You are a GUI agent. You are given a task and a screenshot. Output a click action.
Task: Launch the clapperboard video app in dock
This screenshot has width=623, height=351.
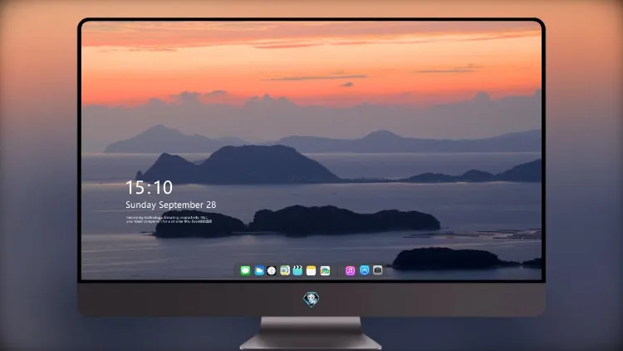tap(297, 271)
